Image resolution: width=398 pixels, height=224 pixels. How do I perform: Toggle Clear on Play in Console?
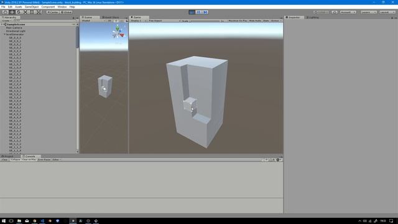click(x=29, y=160)
